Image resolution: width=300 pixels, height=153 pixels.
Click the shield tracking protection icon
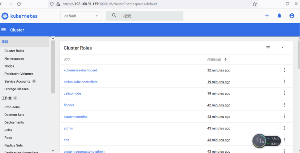click(52, 4)
